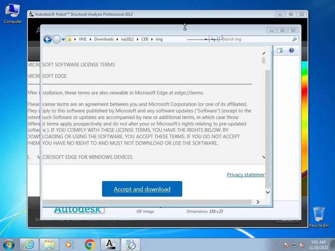
Task: Click the Dimensions 153 x 27 value
Action: [216, 211]
